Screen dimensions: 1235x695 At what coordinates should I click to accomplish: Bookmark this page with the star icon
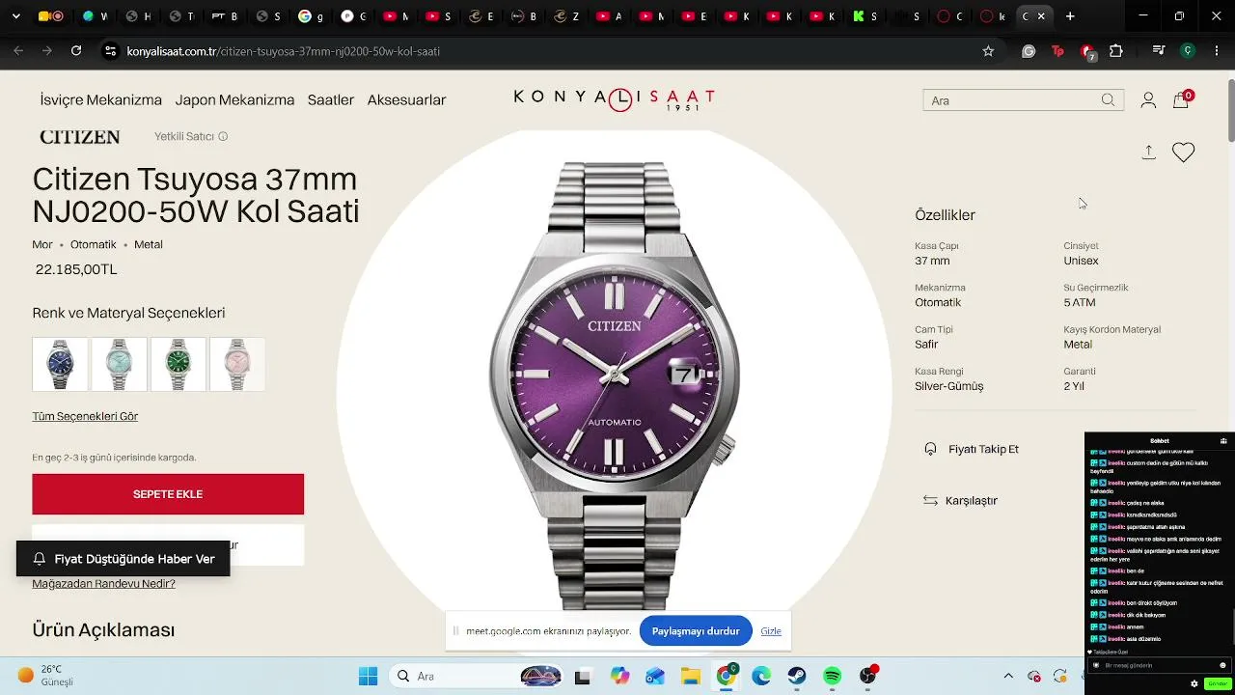point(988,51)
